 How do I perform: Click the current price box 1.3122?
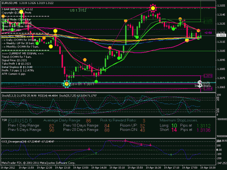[221, 35]
